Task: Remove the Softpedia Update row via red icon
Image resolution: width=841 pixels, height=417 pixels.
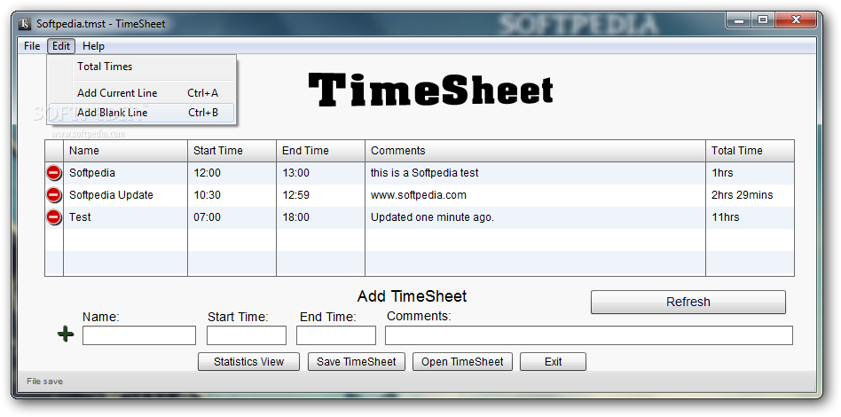Action: [54, 195]
